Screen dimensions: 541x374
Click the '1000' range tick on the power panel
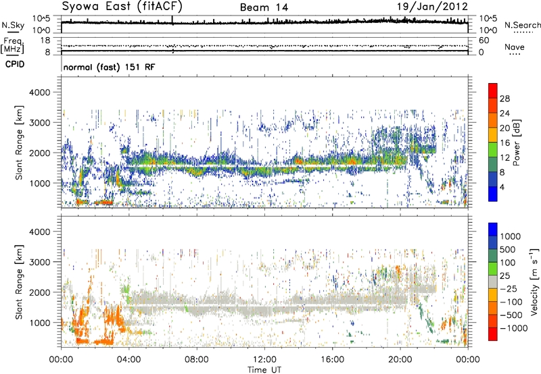[39, 183]
